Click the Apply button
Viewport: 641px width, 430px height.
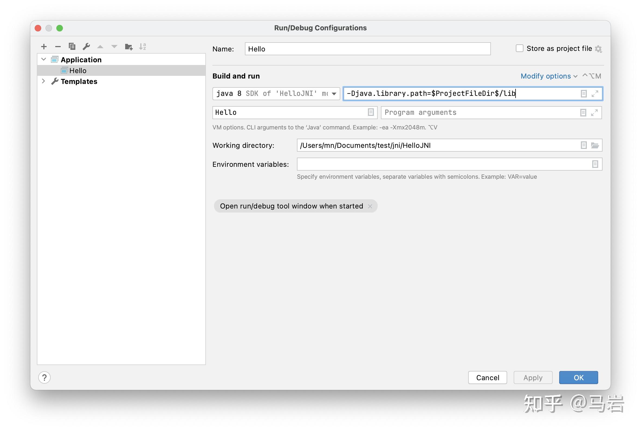coord(533,378)
